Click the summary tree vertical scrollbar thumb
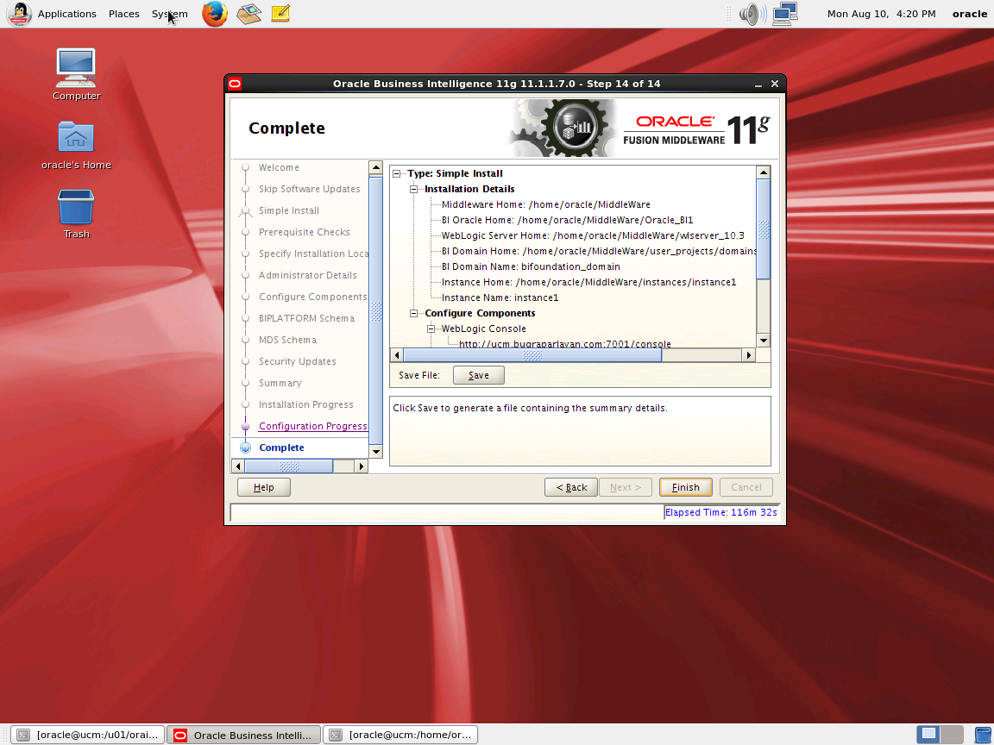Viewport: 994px width, 745px height. pyautogui.click(x=764, y=229)
